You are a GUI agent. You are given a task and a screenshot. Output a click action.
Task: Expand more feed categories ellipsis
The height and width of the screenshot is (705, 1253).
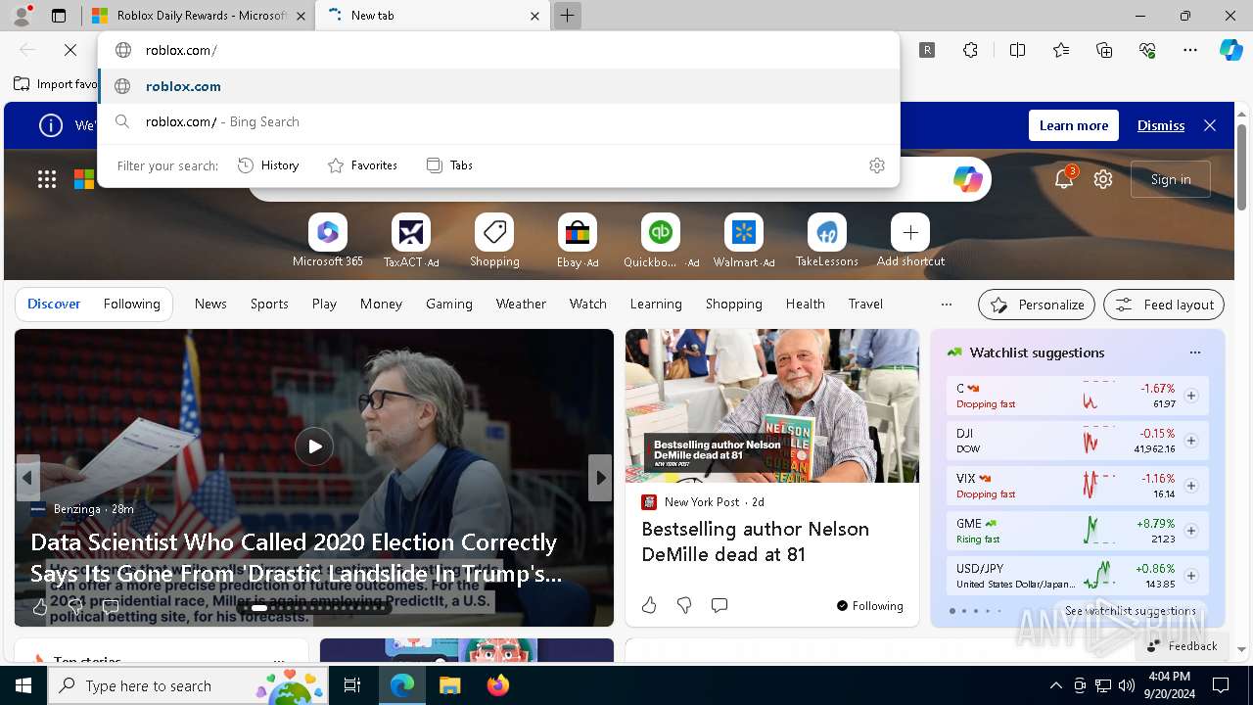pos(946,304)
